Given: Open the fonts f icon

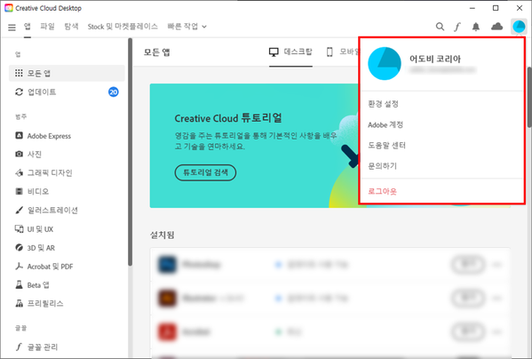Looking at the screenshot, I should click(457, 27).
